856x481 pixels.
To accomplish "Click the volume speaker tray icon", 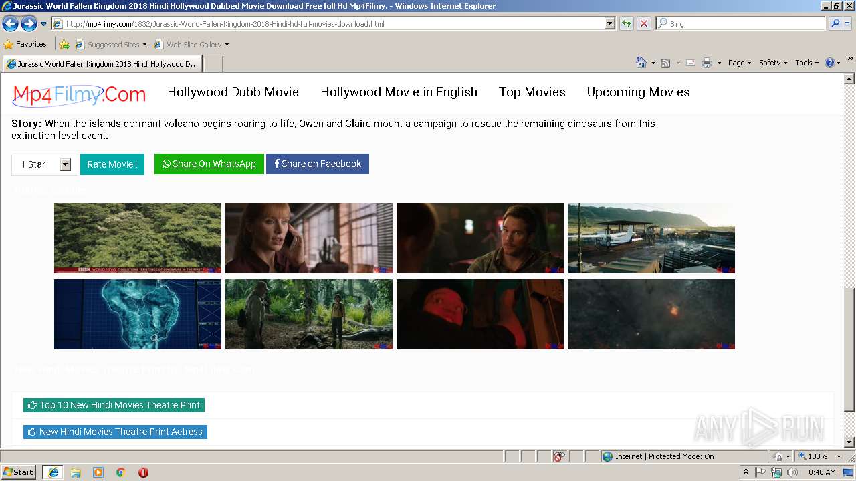I will [792, 472].
